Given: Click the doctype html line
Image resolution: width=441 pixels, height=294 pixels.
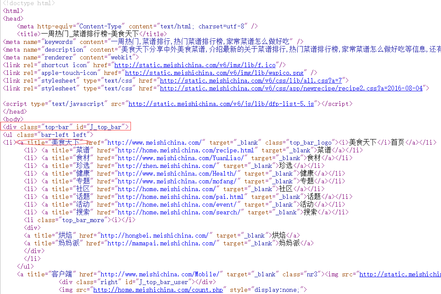Looking at the screenshot, I should (x=29, y=3).
